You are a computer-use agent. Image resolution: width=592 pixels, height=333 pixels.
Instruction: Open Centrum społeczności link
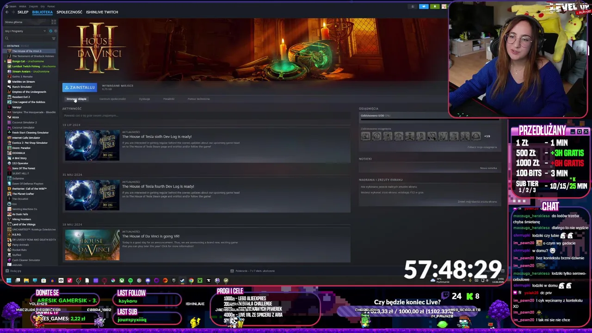[112, 99]
